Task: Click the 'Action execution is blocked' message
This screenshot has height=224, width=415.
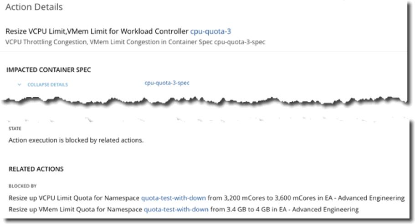Action: (x=76, y=140)
